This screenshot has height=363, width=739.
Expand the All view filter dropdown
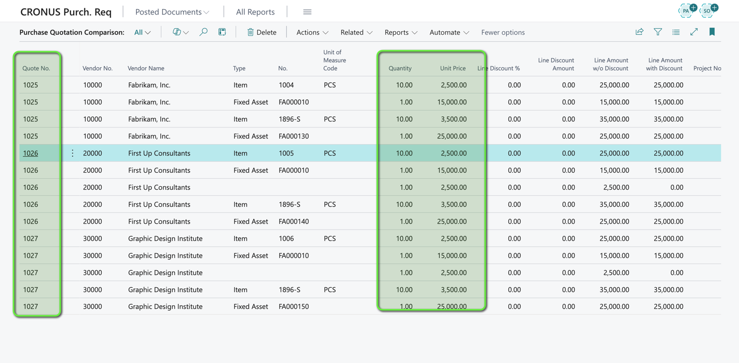[x=142, y=32]
